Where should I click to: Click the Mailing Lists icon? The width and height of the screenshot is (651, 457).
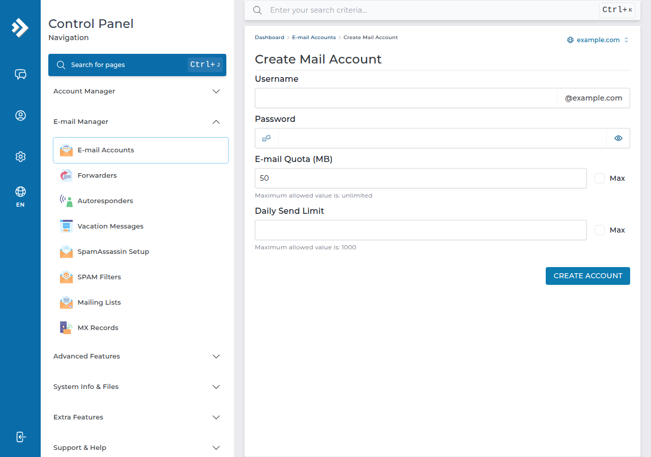pyautogui.click(x=66, y=302)
